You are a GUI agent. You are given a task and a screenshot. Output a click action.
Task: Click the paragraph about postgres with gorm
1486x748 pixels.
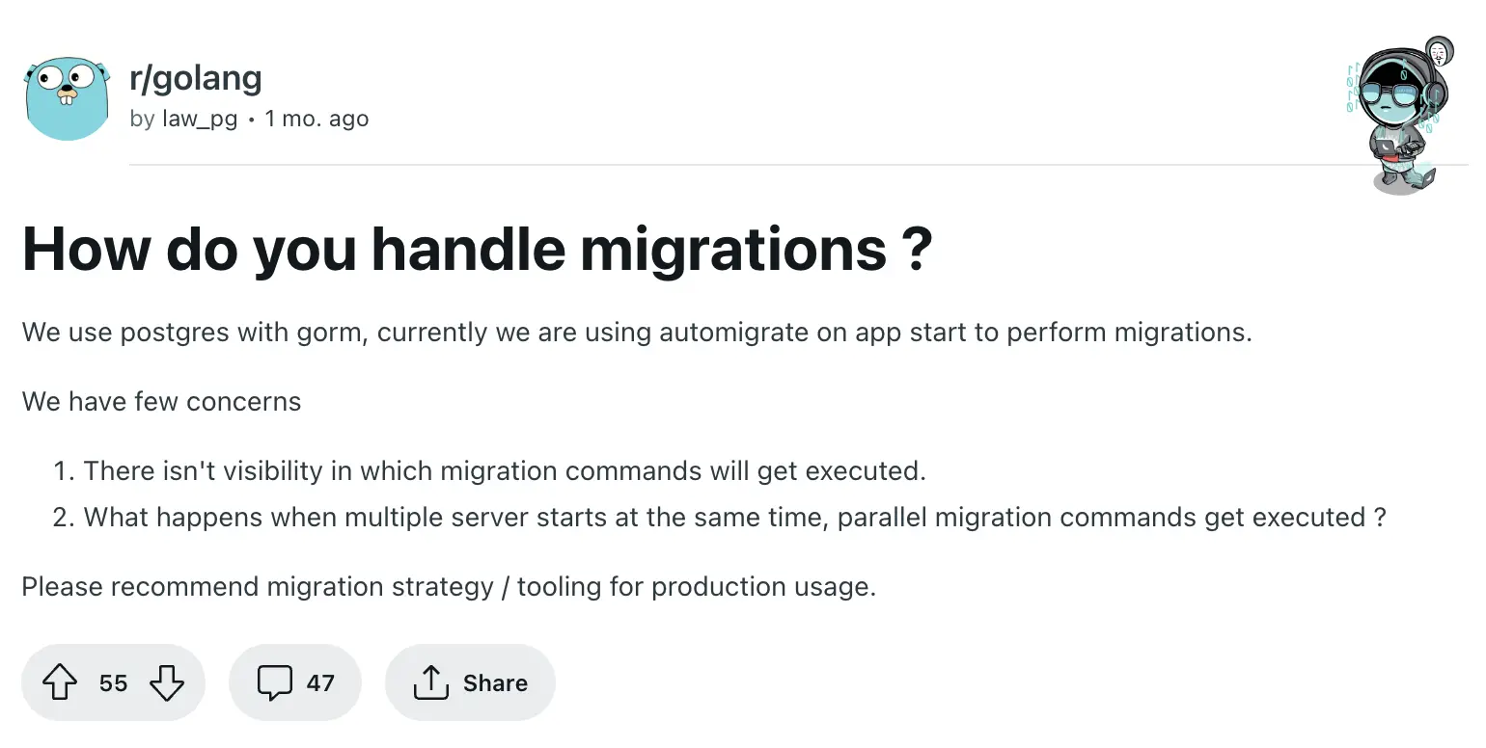(x=637, y=333)
